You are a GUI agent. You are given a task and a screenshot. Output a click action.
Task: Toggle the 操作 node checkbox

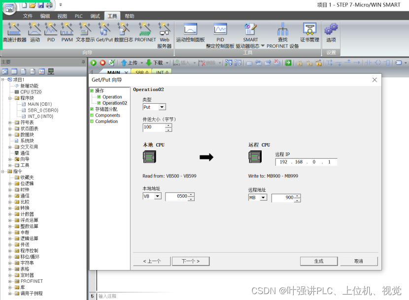pos(92,90)
